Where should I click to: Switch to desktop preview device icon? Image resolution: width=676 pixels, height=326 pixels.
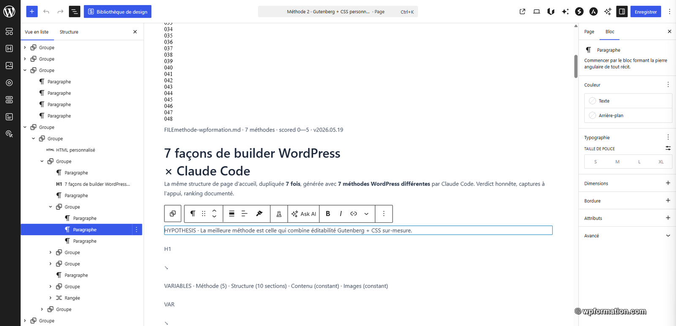coord(537,11)
